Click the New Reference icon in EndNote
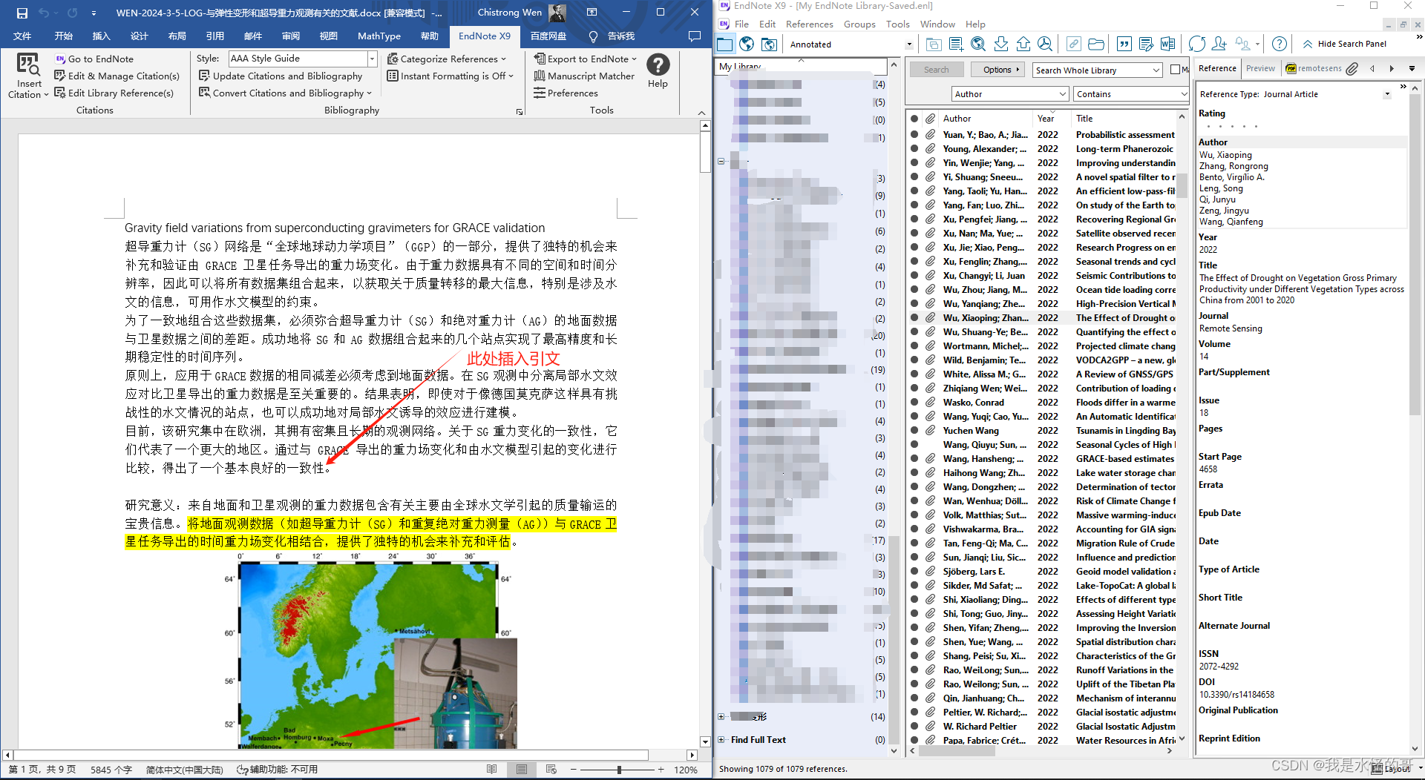The width and height of the screenshot is (1425, 780). tap(955, 44)
